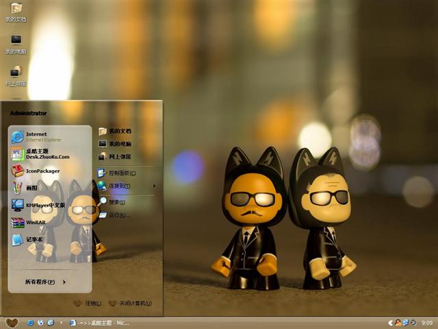Screen dimensions: 438x329
Task: Open 控制面板(C) control panel
Action: click(117, 173)
